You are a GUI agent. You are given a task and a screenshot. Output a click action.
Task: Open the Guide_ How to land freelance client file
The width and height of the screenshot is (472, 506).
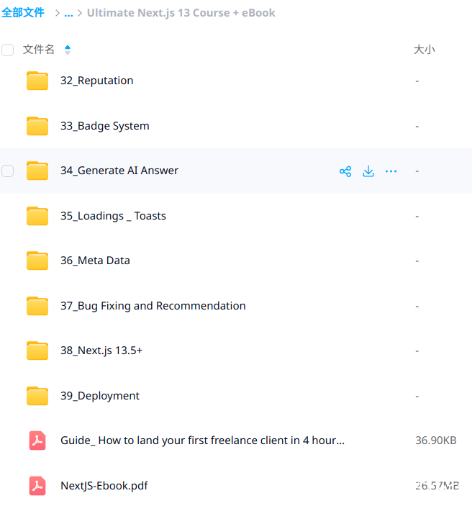click(x=203, y=441)
